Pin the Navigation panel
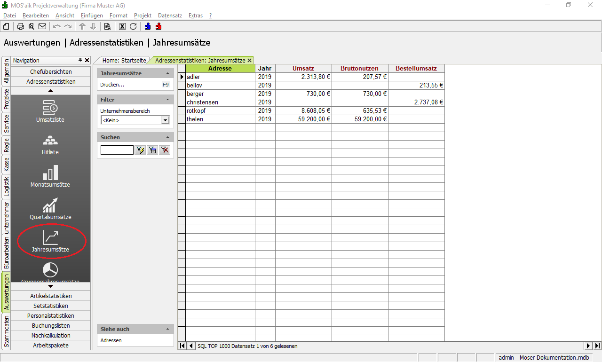The height and width of the screenshot is (362, 602). (x=80, y=60)
